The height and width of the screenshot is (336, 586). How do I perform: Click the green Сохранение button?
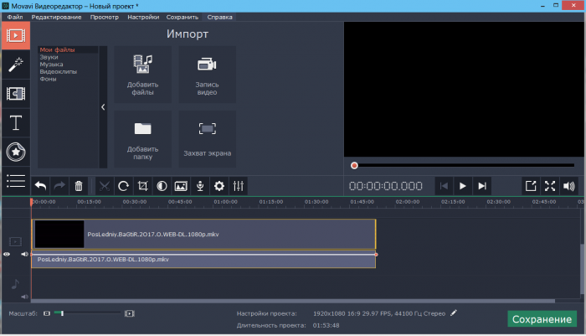click(542, 319)
